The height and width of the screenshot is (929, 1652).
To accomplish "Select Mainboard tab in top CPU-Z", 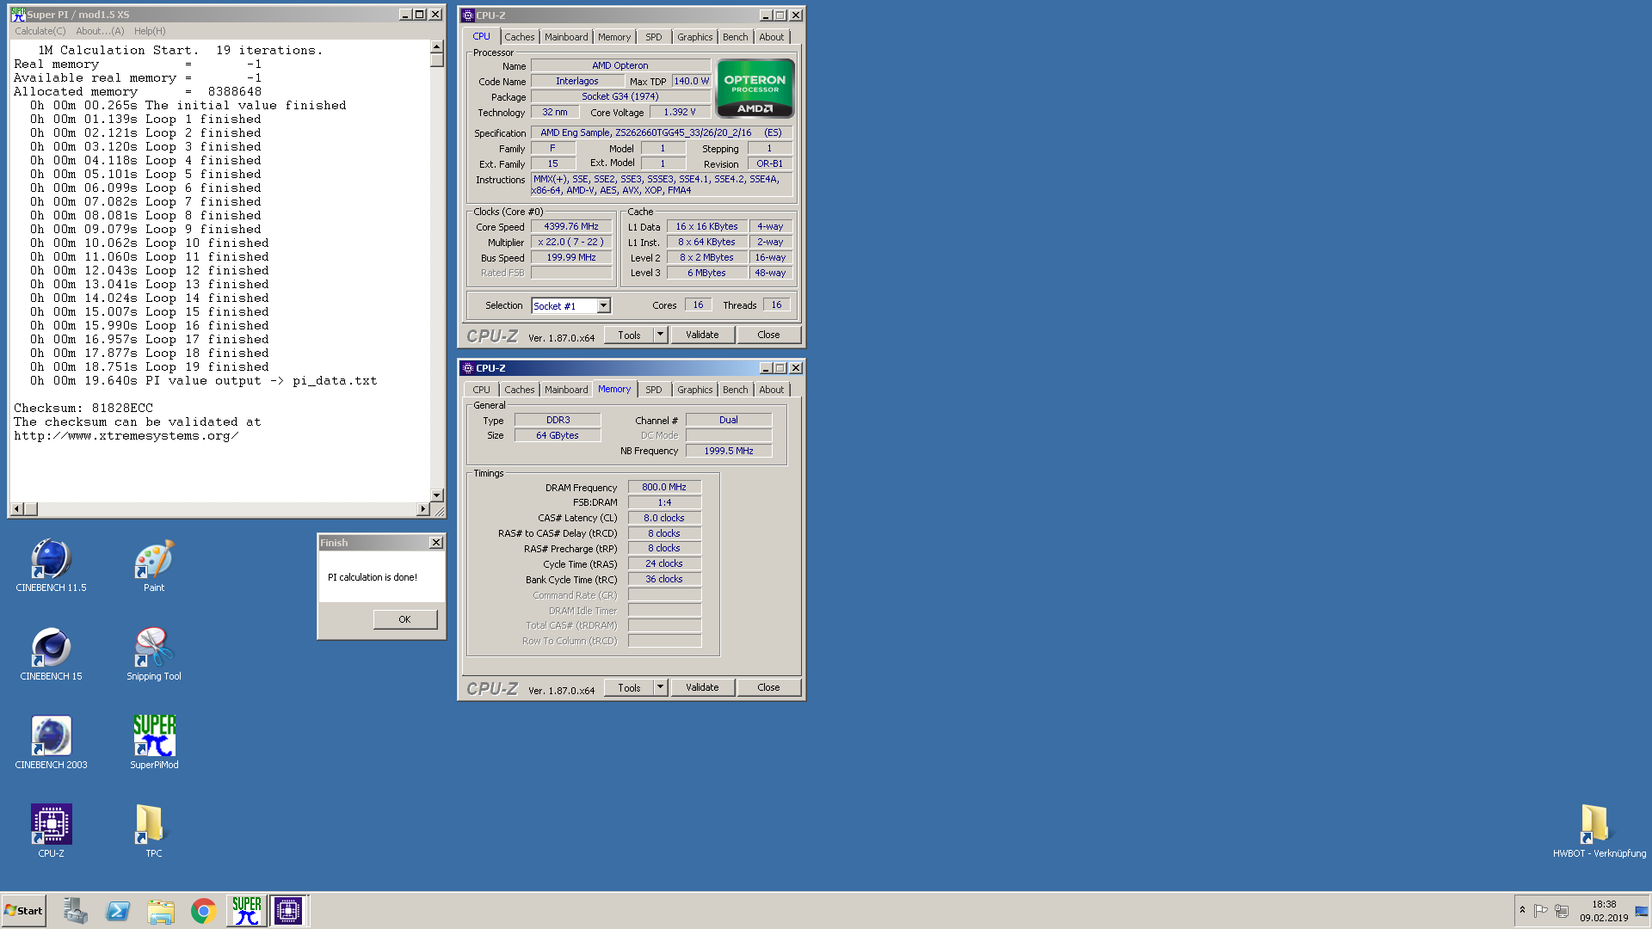I will pyautogui.click(x=566, y=37).
